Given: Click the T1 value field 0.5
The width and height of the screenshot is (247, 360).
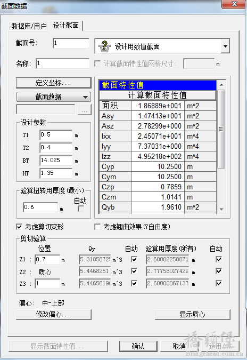Looking at the screenshot, I should [x=56, y=135].
